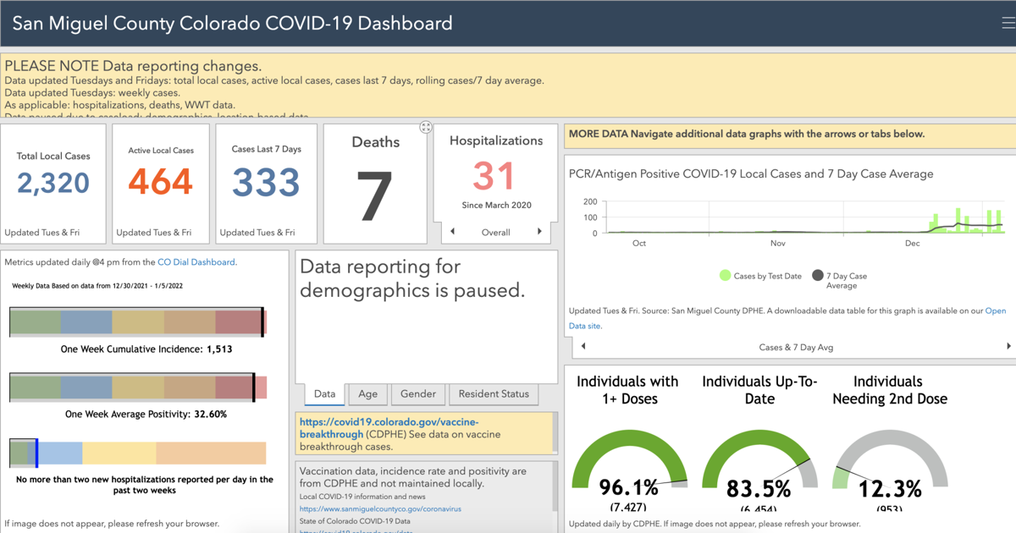
Task: Switch to the Age tab
Action: pyautogui.click(x=367, y=394)
